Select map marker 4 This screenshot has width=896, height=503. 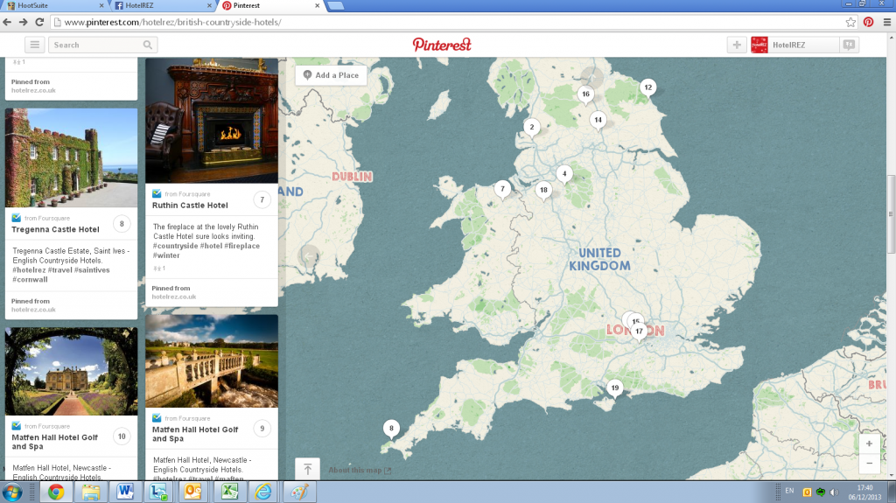coord(564,174)
